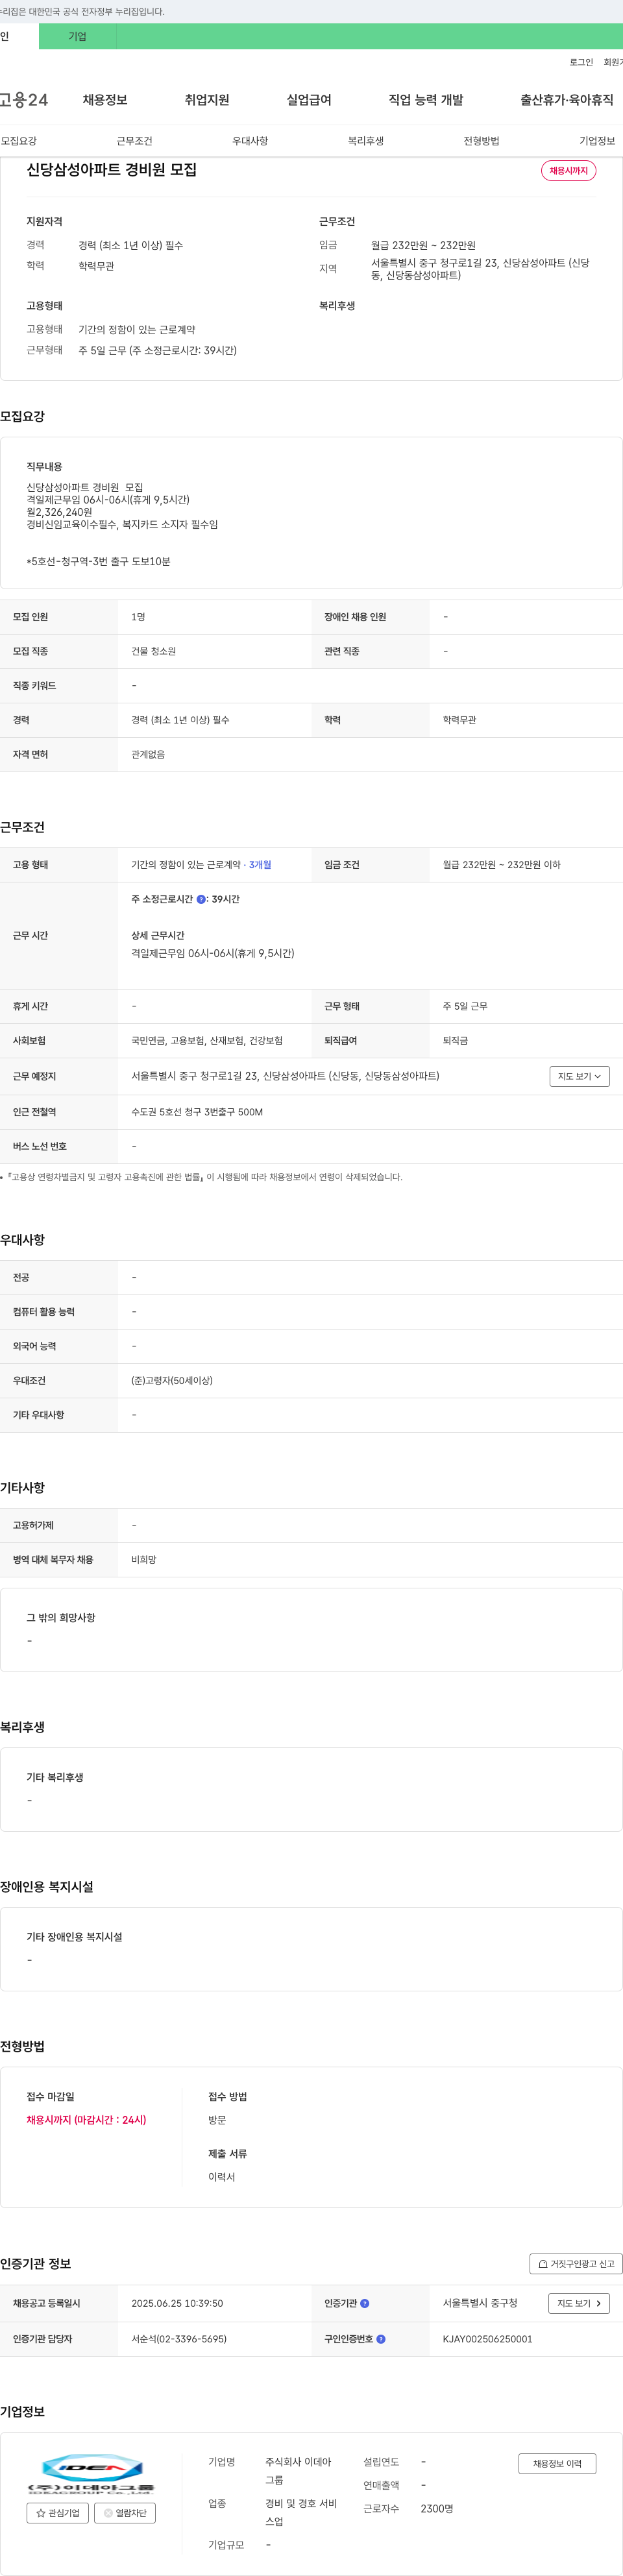Screen dimensions: 623x2576
Task: Click the block icon on 열람차단
Action: tap(108, 2512)
